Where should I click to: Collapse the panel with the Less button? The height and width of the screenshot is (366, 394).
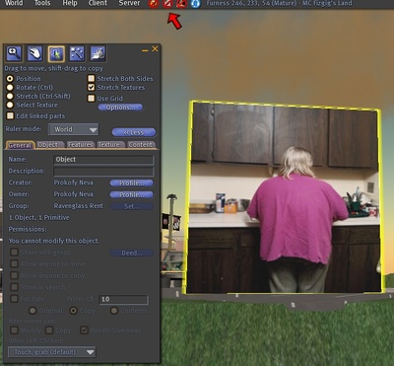pyautogui.click(x=134, y=132)
